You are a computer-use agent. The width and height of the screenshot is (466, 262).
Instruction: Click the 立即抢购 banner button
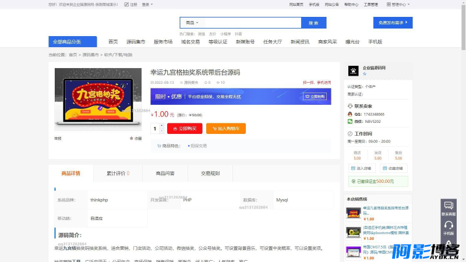[315, 97]
